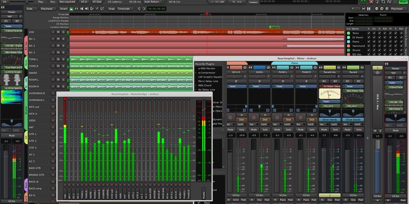Select the Bass group tab in editor

26,185
